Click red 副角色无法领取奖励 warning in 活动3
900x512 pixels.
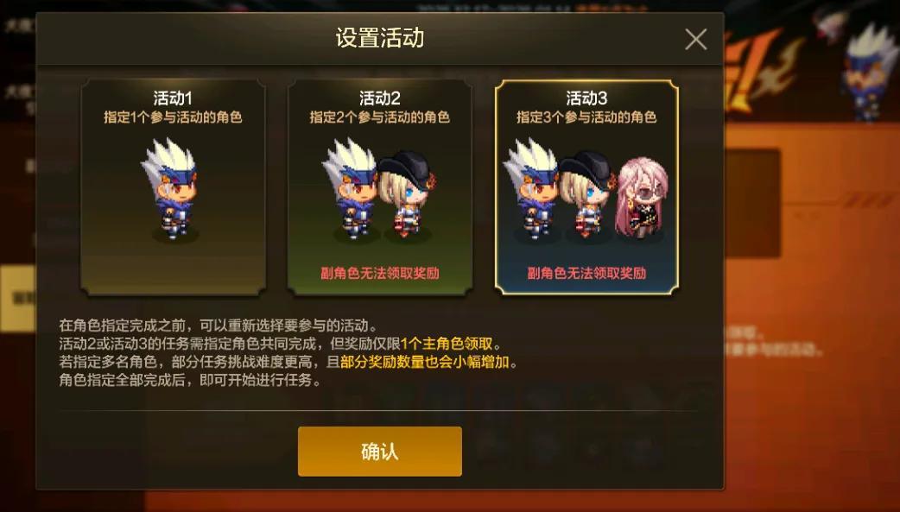pyautogui.click(x=586, y=273)
